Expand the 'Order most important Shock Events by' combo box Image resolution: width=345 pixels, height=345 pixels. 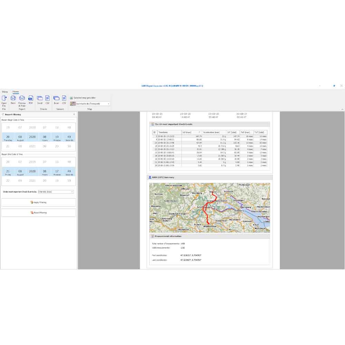coord(72,192)
